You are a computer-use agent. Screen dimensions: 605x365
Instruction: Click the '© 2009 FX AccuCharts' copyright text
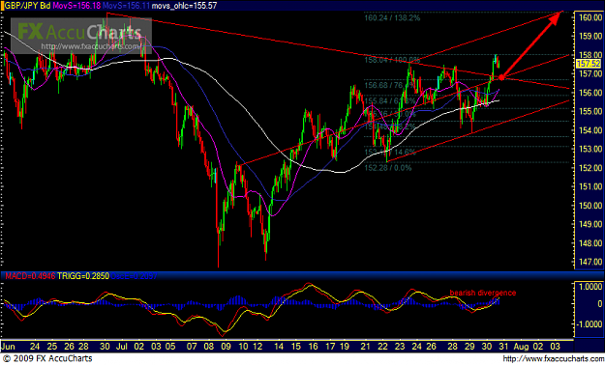pyautogui.click(x=47, y=359)
